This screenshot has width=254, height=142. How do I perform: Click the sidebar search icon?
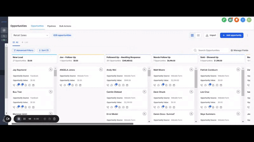click(x=4, y=36)
